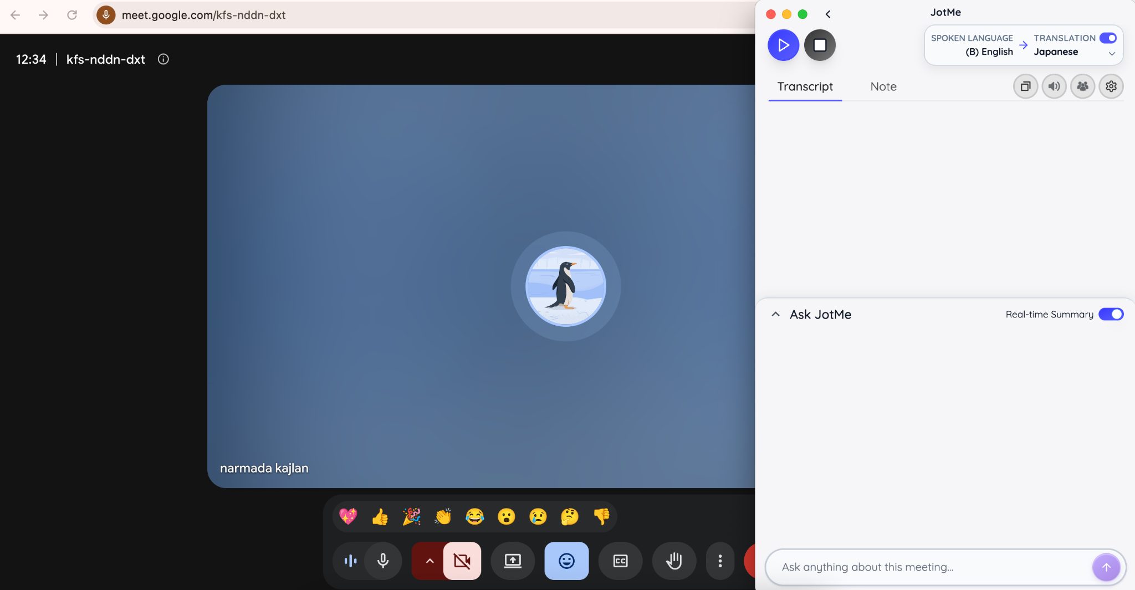Send laughing tears emoji reaction
Viewport: 1135px width, 590px height.
pyautogui.click(x=475, y=516)
